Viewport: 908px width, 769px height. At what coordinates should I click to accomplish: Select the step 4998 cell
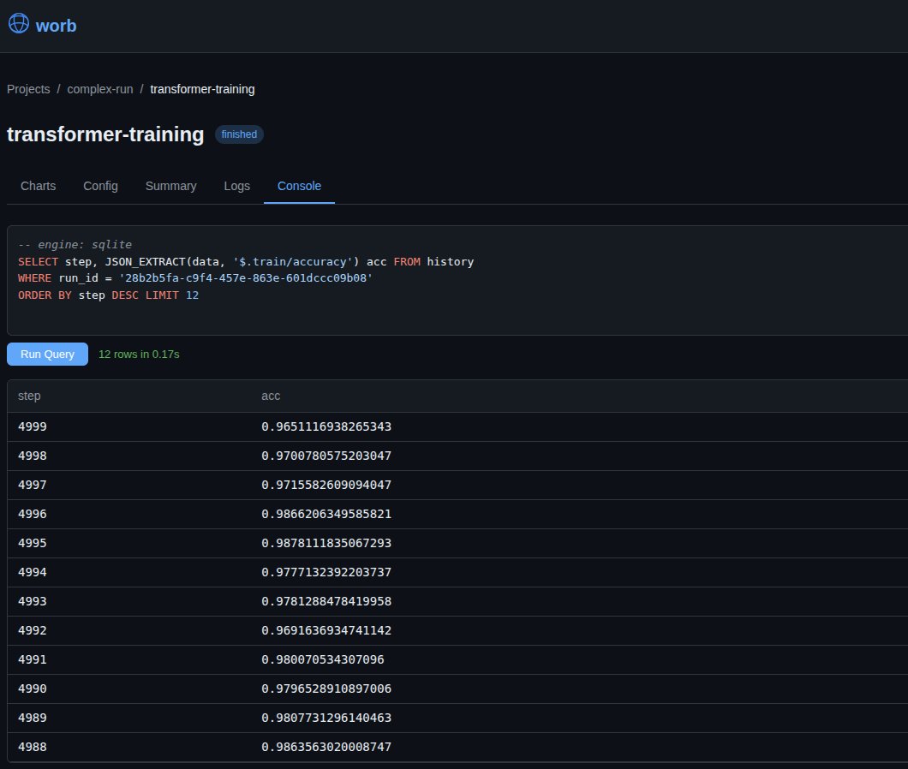[x=33, y=456]
